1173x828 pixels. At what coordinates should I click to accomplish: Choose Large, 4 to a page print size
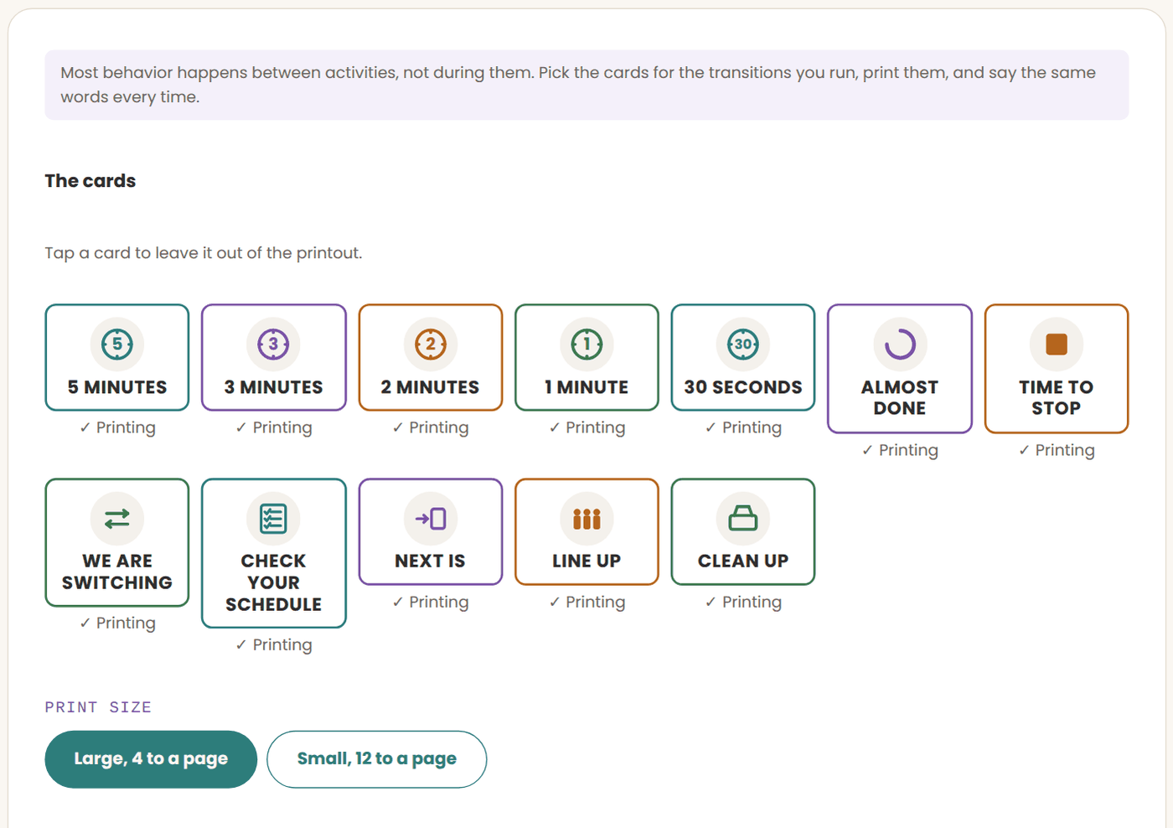click(151, 759)
